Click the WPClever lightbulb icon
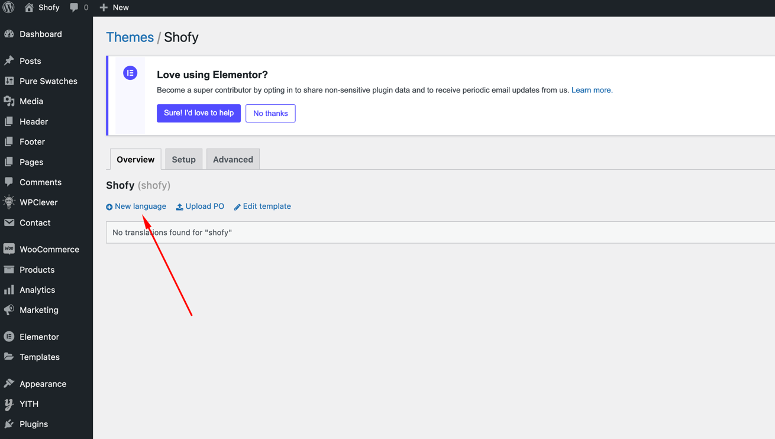Viewport: 775px width, 439px height. point(9,202)
